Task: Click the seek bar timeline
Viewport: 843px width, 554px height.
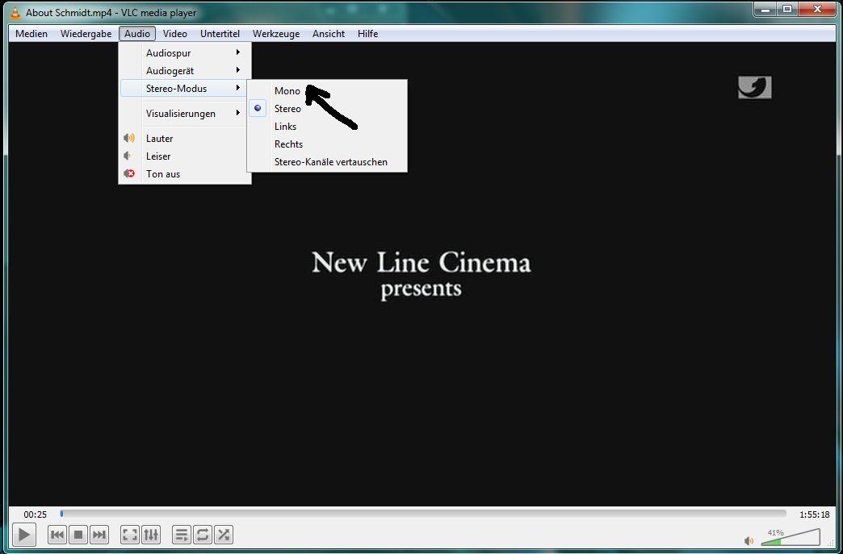Action: pos(423,514)
